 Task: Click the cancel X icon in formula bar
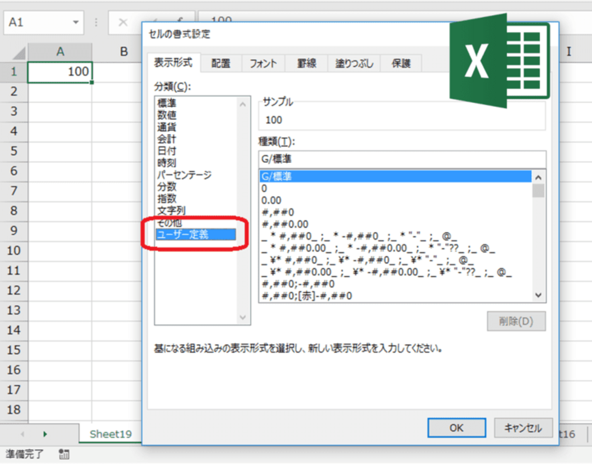click(123, 22)
